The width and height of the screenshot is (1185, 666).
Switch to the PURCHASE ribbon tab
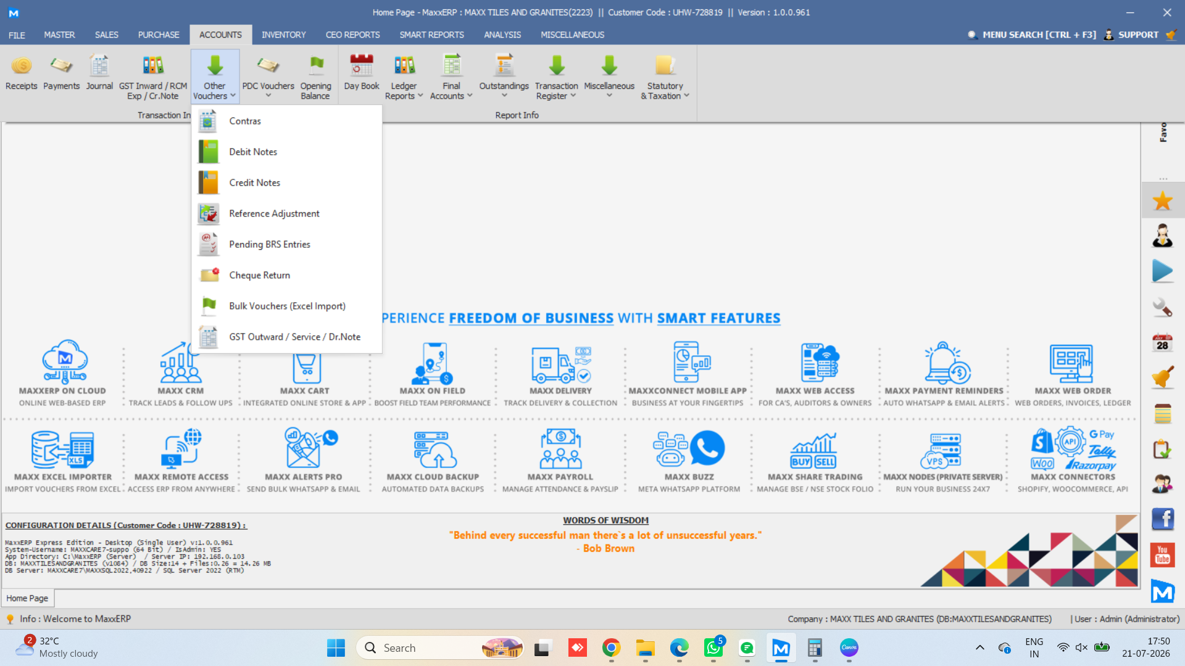tap(159, 35)
